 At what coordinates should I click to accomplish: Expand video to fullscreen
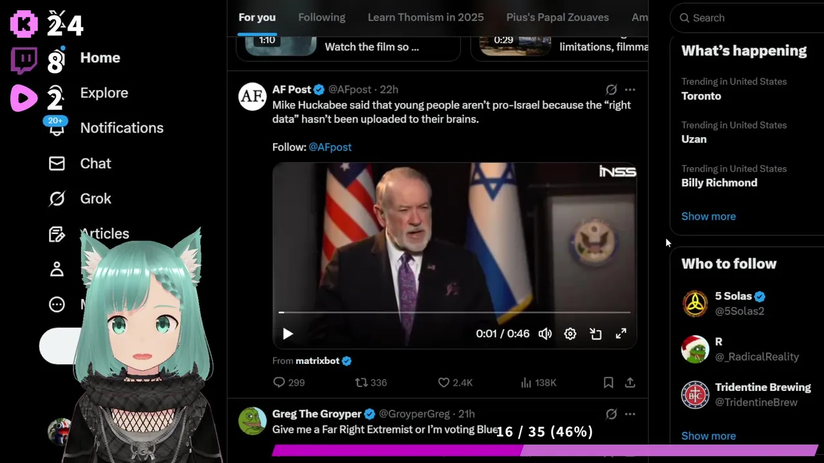(x=621, y=334)
